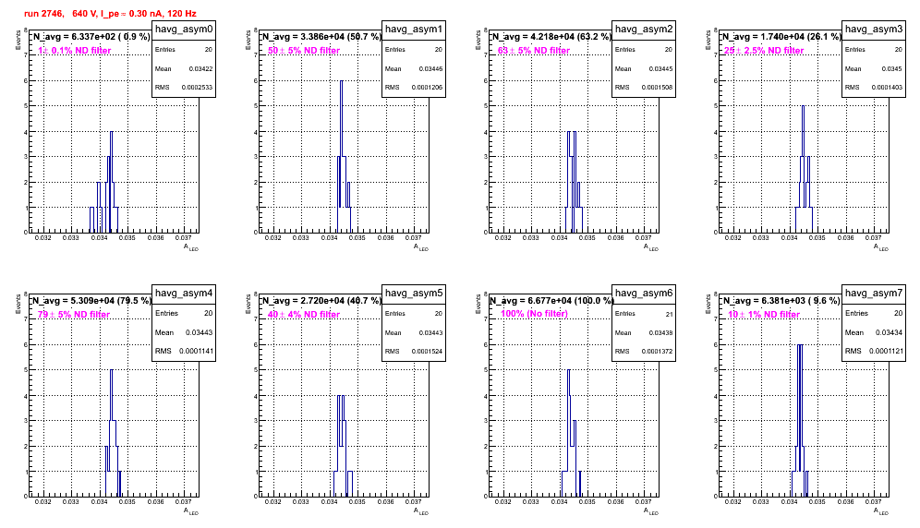Click Mean value 0.03422 in havg_asym0 box
Image resolution: width=920 pixels, height=528 pixels.
(200, 69)
